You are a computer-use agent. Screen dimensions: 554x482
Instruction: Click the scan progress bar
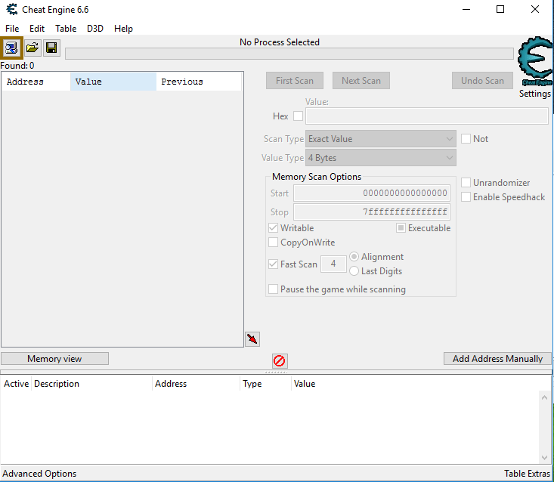[x=289, y=54]
